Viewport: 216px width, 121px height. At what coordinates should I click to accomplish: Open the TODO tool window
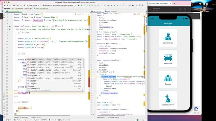tap(44, 120)
